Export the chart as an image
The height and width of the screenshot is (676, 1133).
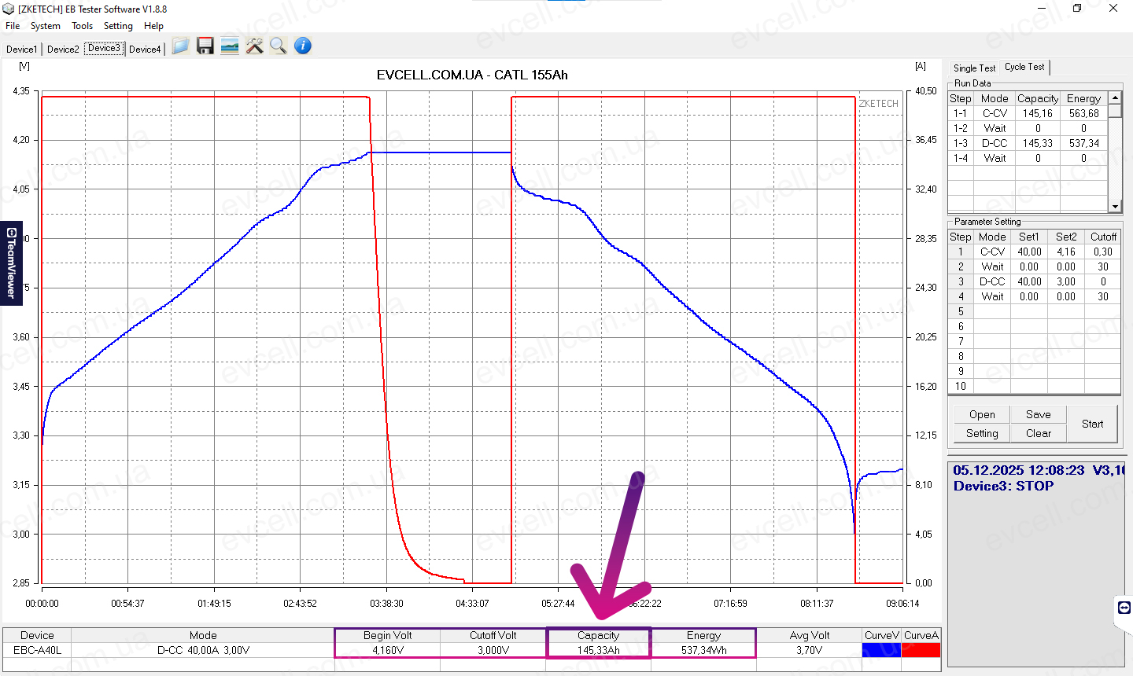point(229,46)
